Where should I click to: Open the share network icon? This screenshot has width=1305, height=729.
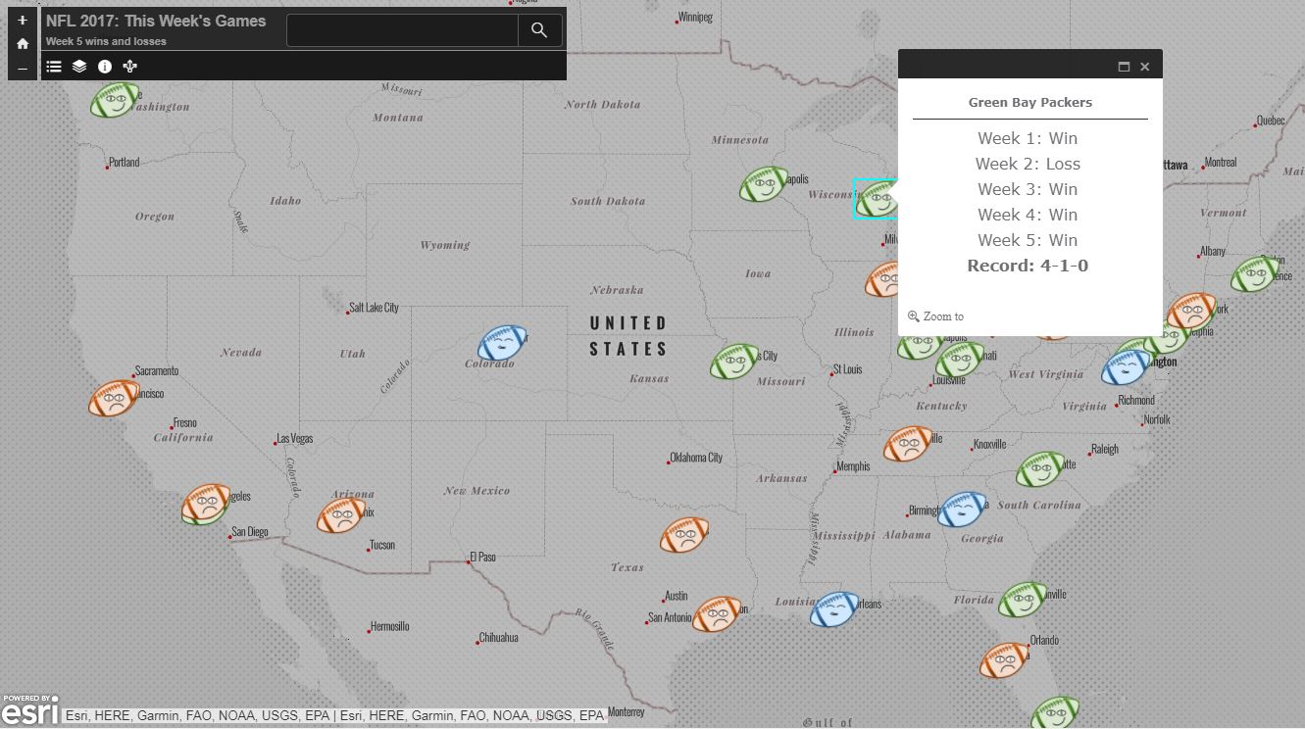tap(130, 67)
